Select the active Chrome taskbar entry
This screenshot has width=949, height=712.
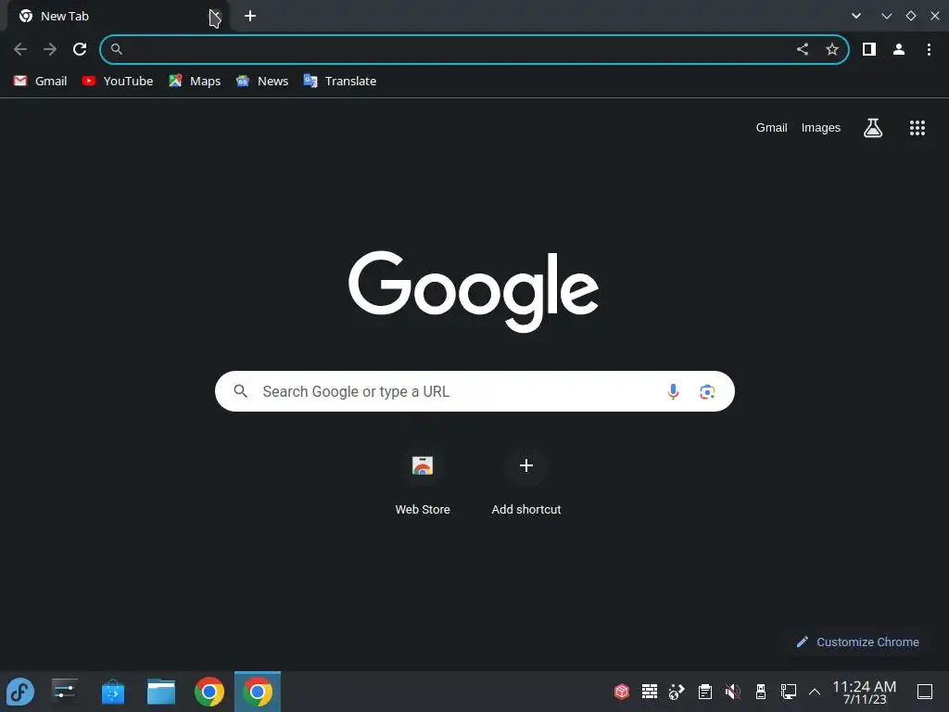(x=258, y=692)
